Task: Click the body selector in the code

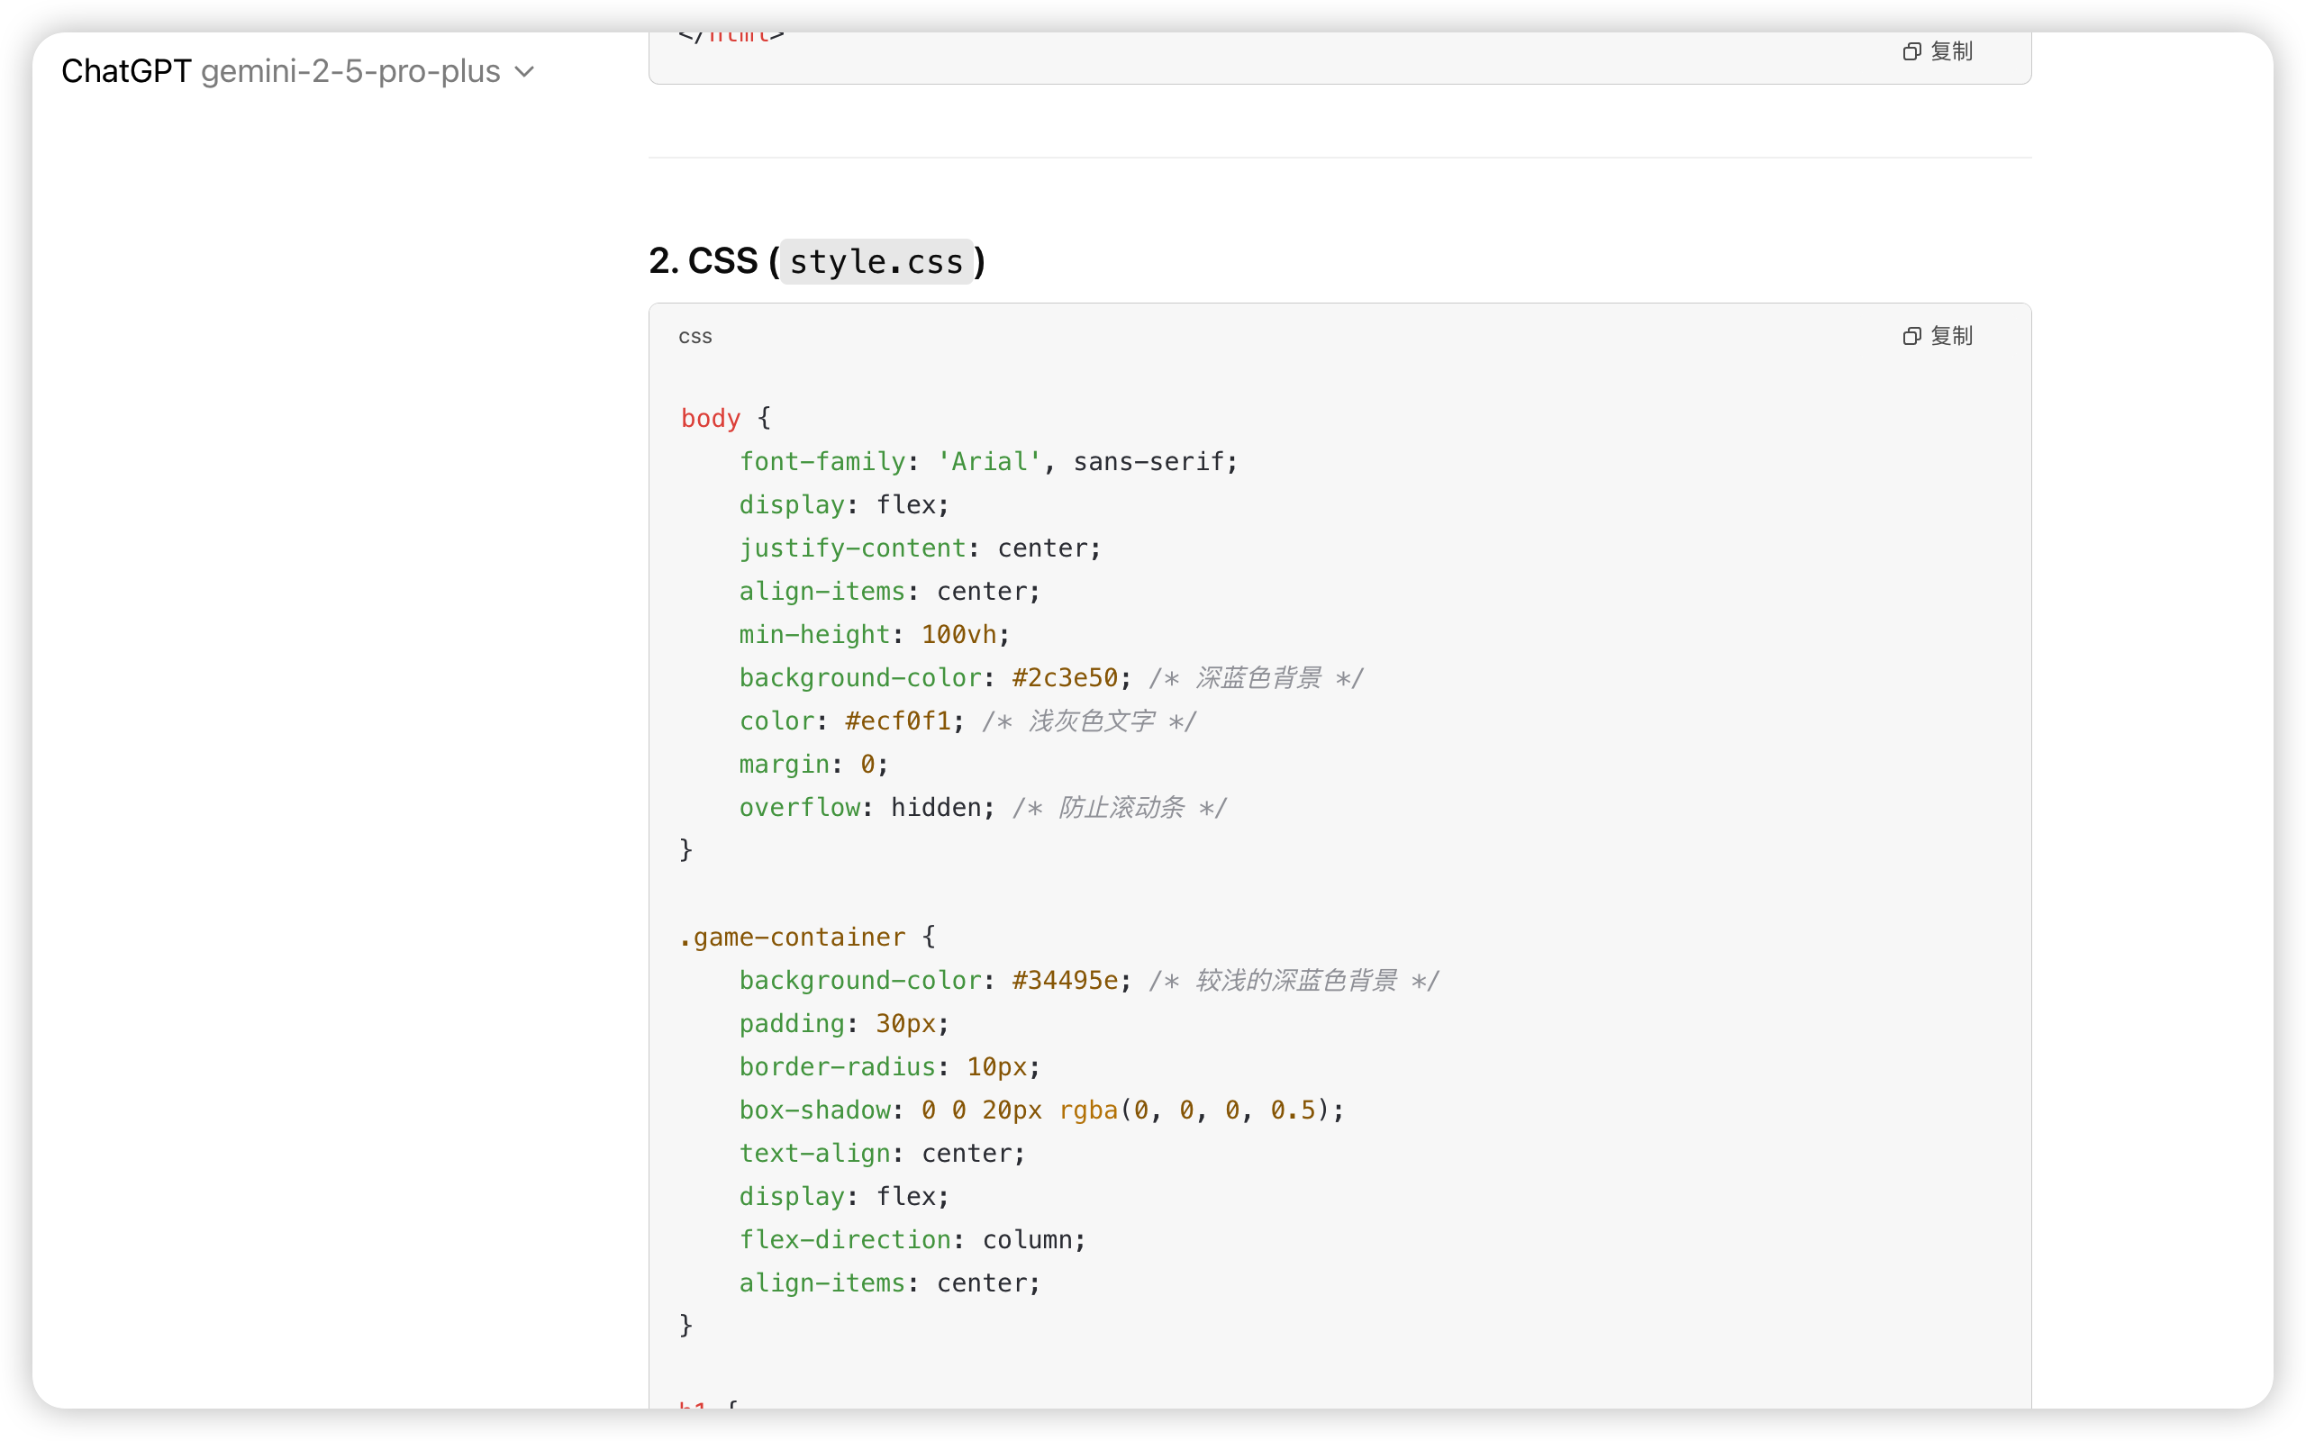Action: 710,419
